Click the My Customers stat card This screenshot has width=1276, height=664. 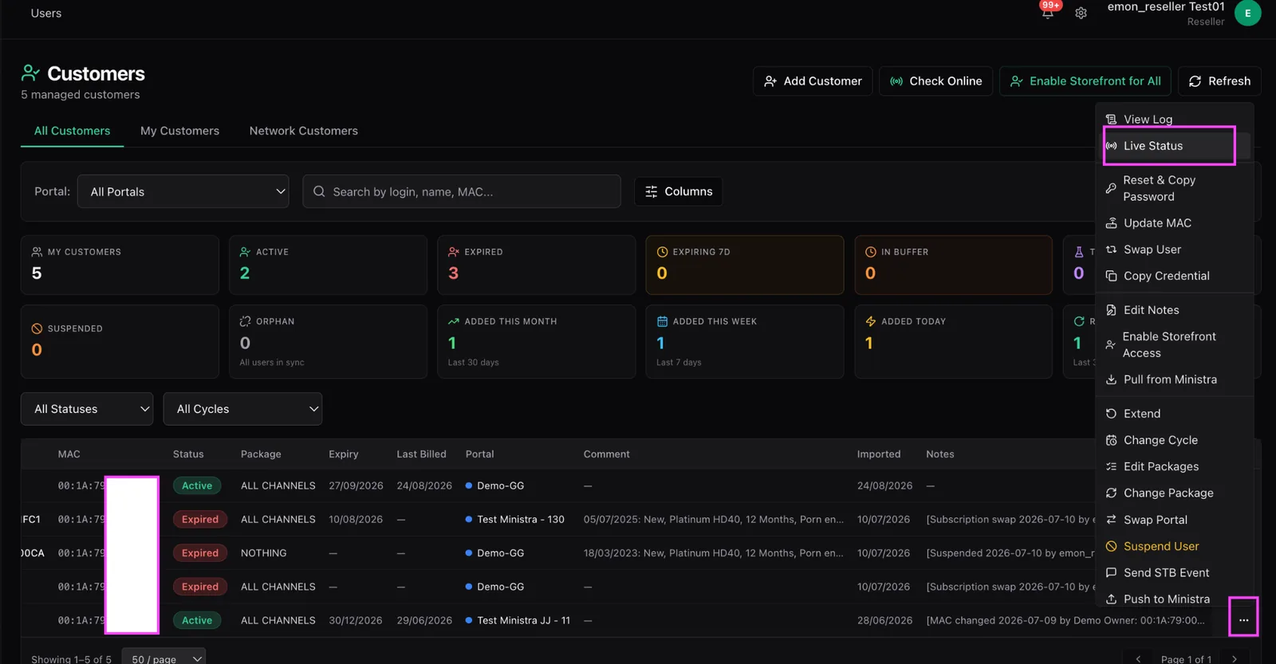point(120,265)
